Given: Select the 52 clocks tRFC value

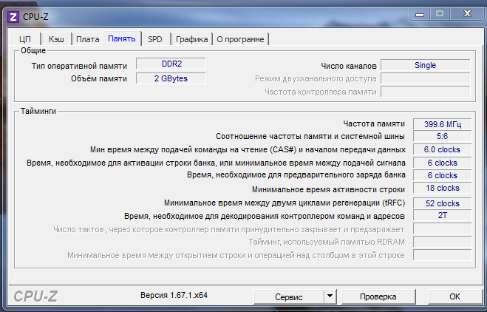Looking at the screenshot, I should point(442,203).
